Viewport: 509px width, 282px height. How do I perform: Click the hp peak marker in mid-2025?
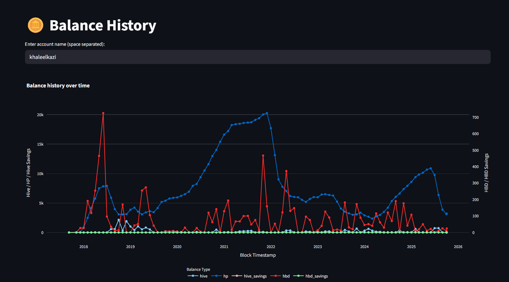pyautogui.click(x=430, y=168)
